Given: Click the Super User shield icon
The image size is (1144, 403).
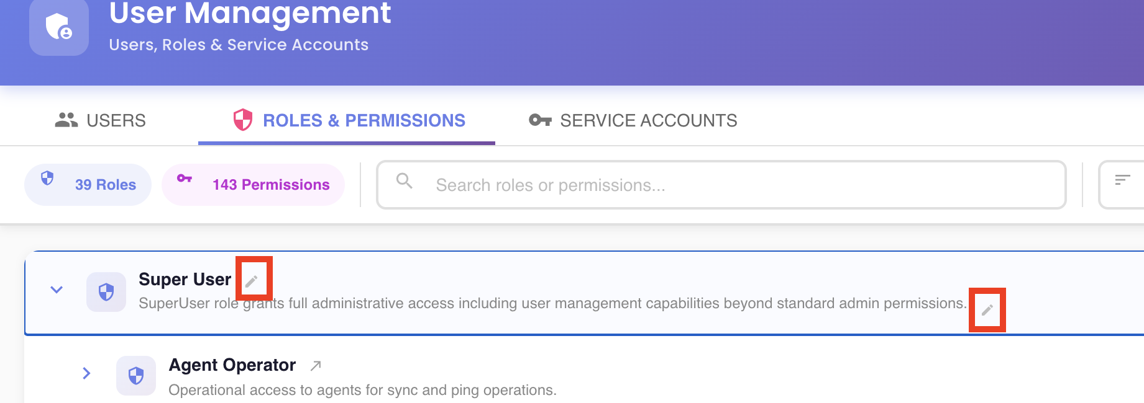Looking at the screenshot, I should 106,291.
